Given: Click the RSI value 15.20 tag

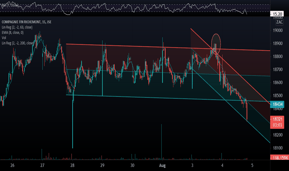Looking at the screenshot, I should 277,14.
